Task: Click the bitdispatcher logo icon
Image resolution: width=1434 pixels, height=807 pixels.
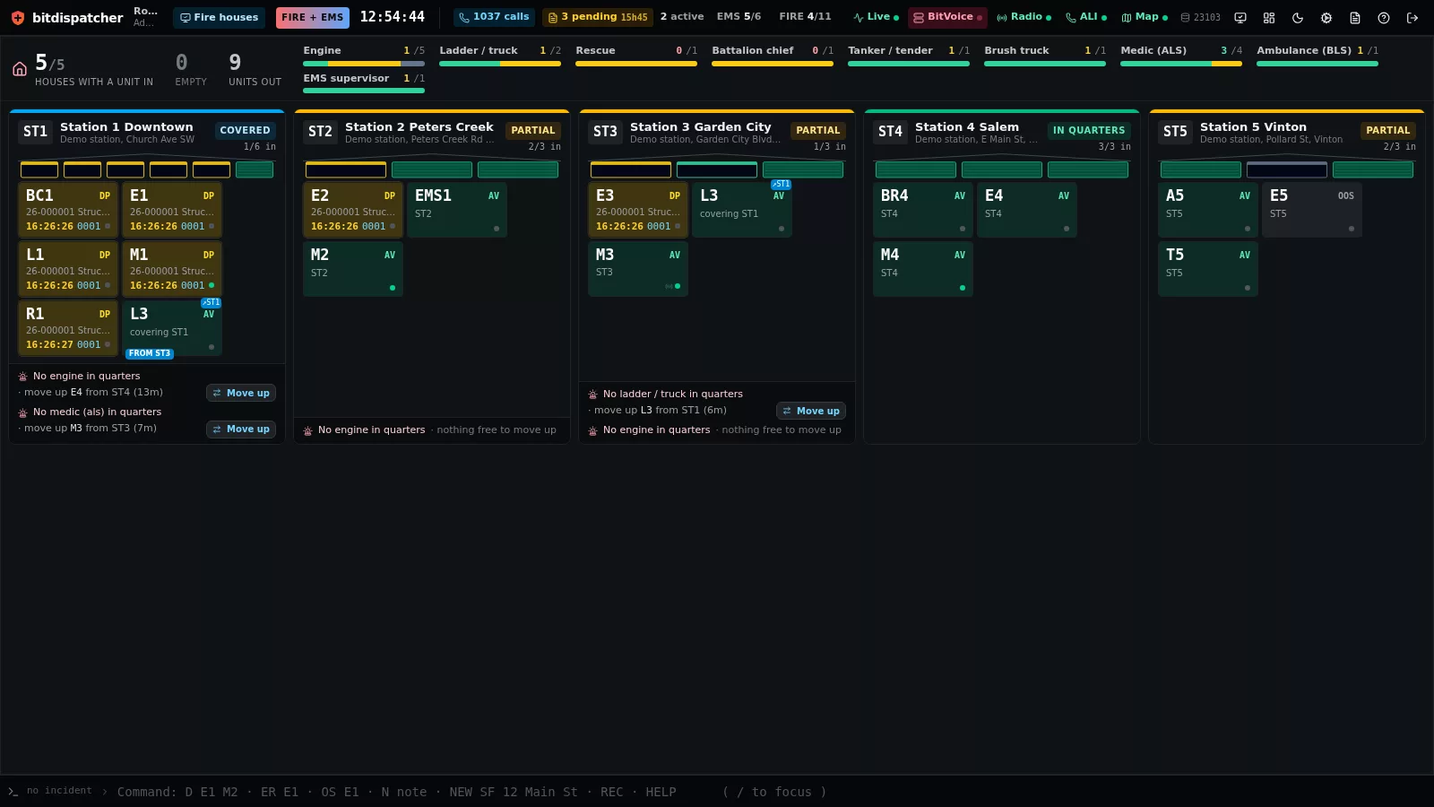Action: click(17, 17)
